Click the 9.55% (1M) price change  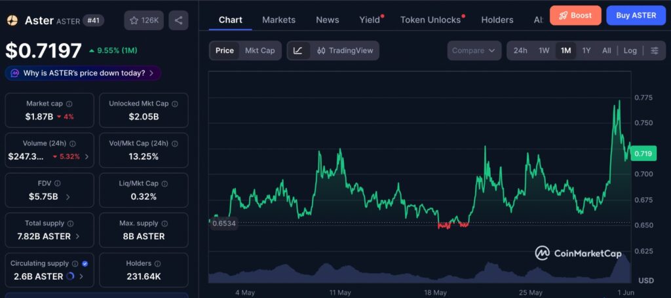click(113, 50)
